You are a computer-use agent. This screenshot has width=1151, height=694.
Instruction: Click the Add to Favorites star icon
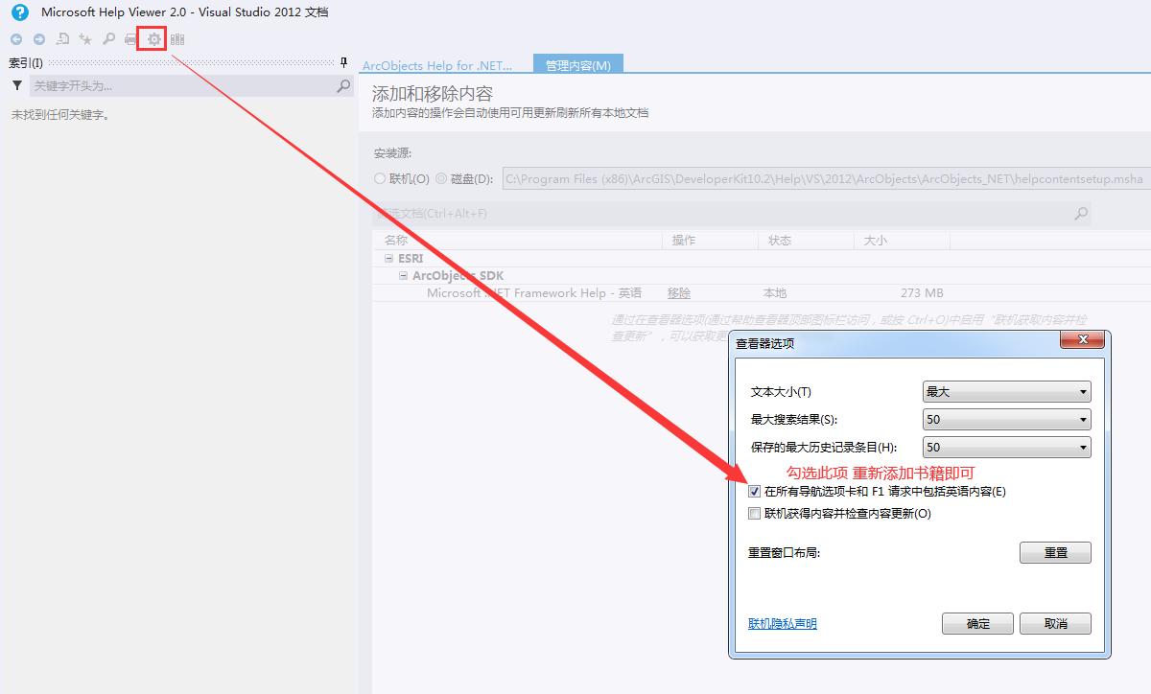click(x=84, y=38)
